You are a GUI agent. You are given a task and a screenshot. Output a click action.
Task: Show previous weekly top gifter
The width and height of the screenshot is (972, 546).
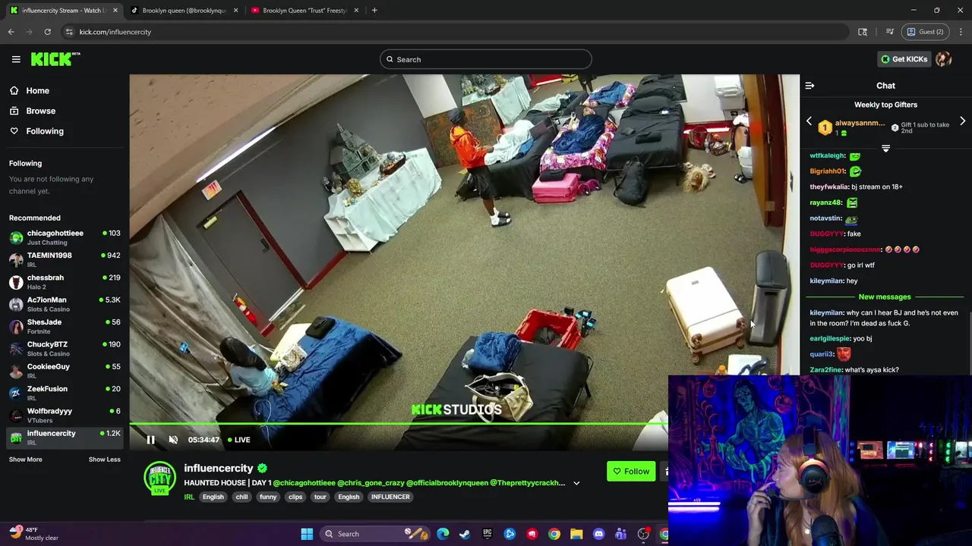point(809,121)
